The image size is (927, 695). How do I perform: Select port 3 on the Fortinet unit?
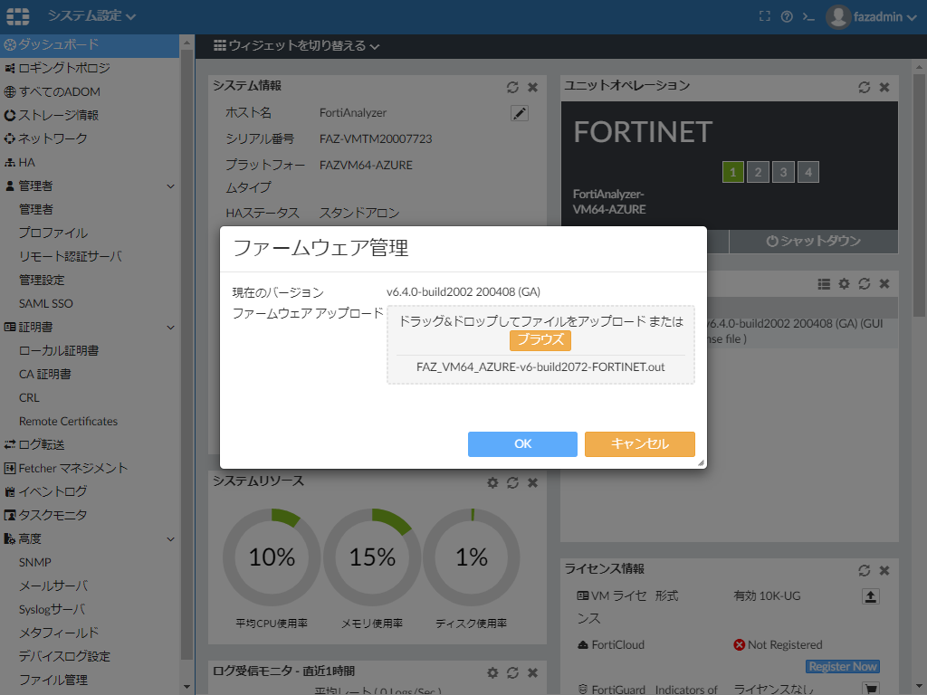pos(783,172)
